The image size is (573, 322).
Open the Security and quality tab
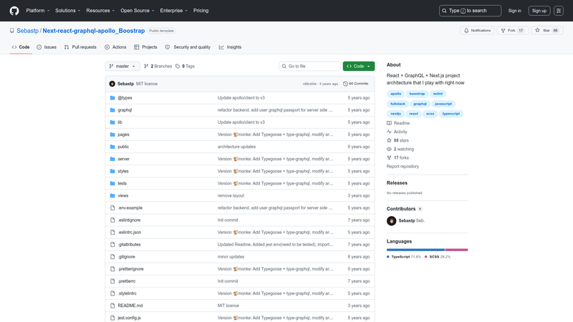(x=188, y=47)
